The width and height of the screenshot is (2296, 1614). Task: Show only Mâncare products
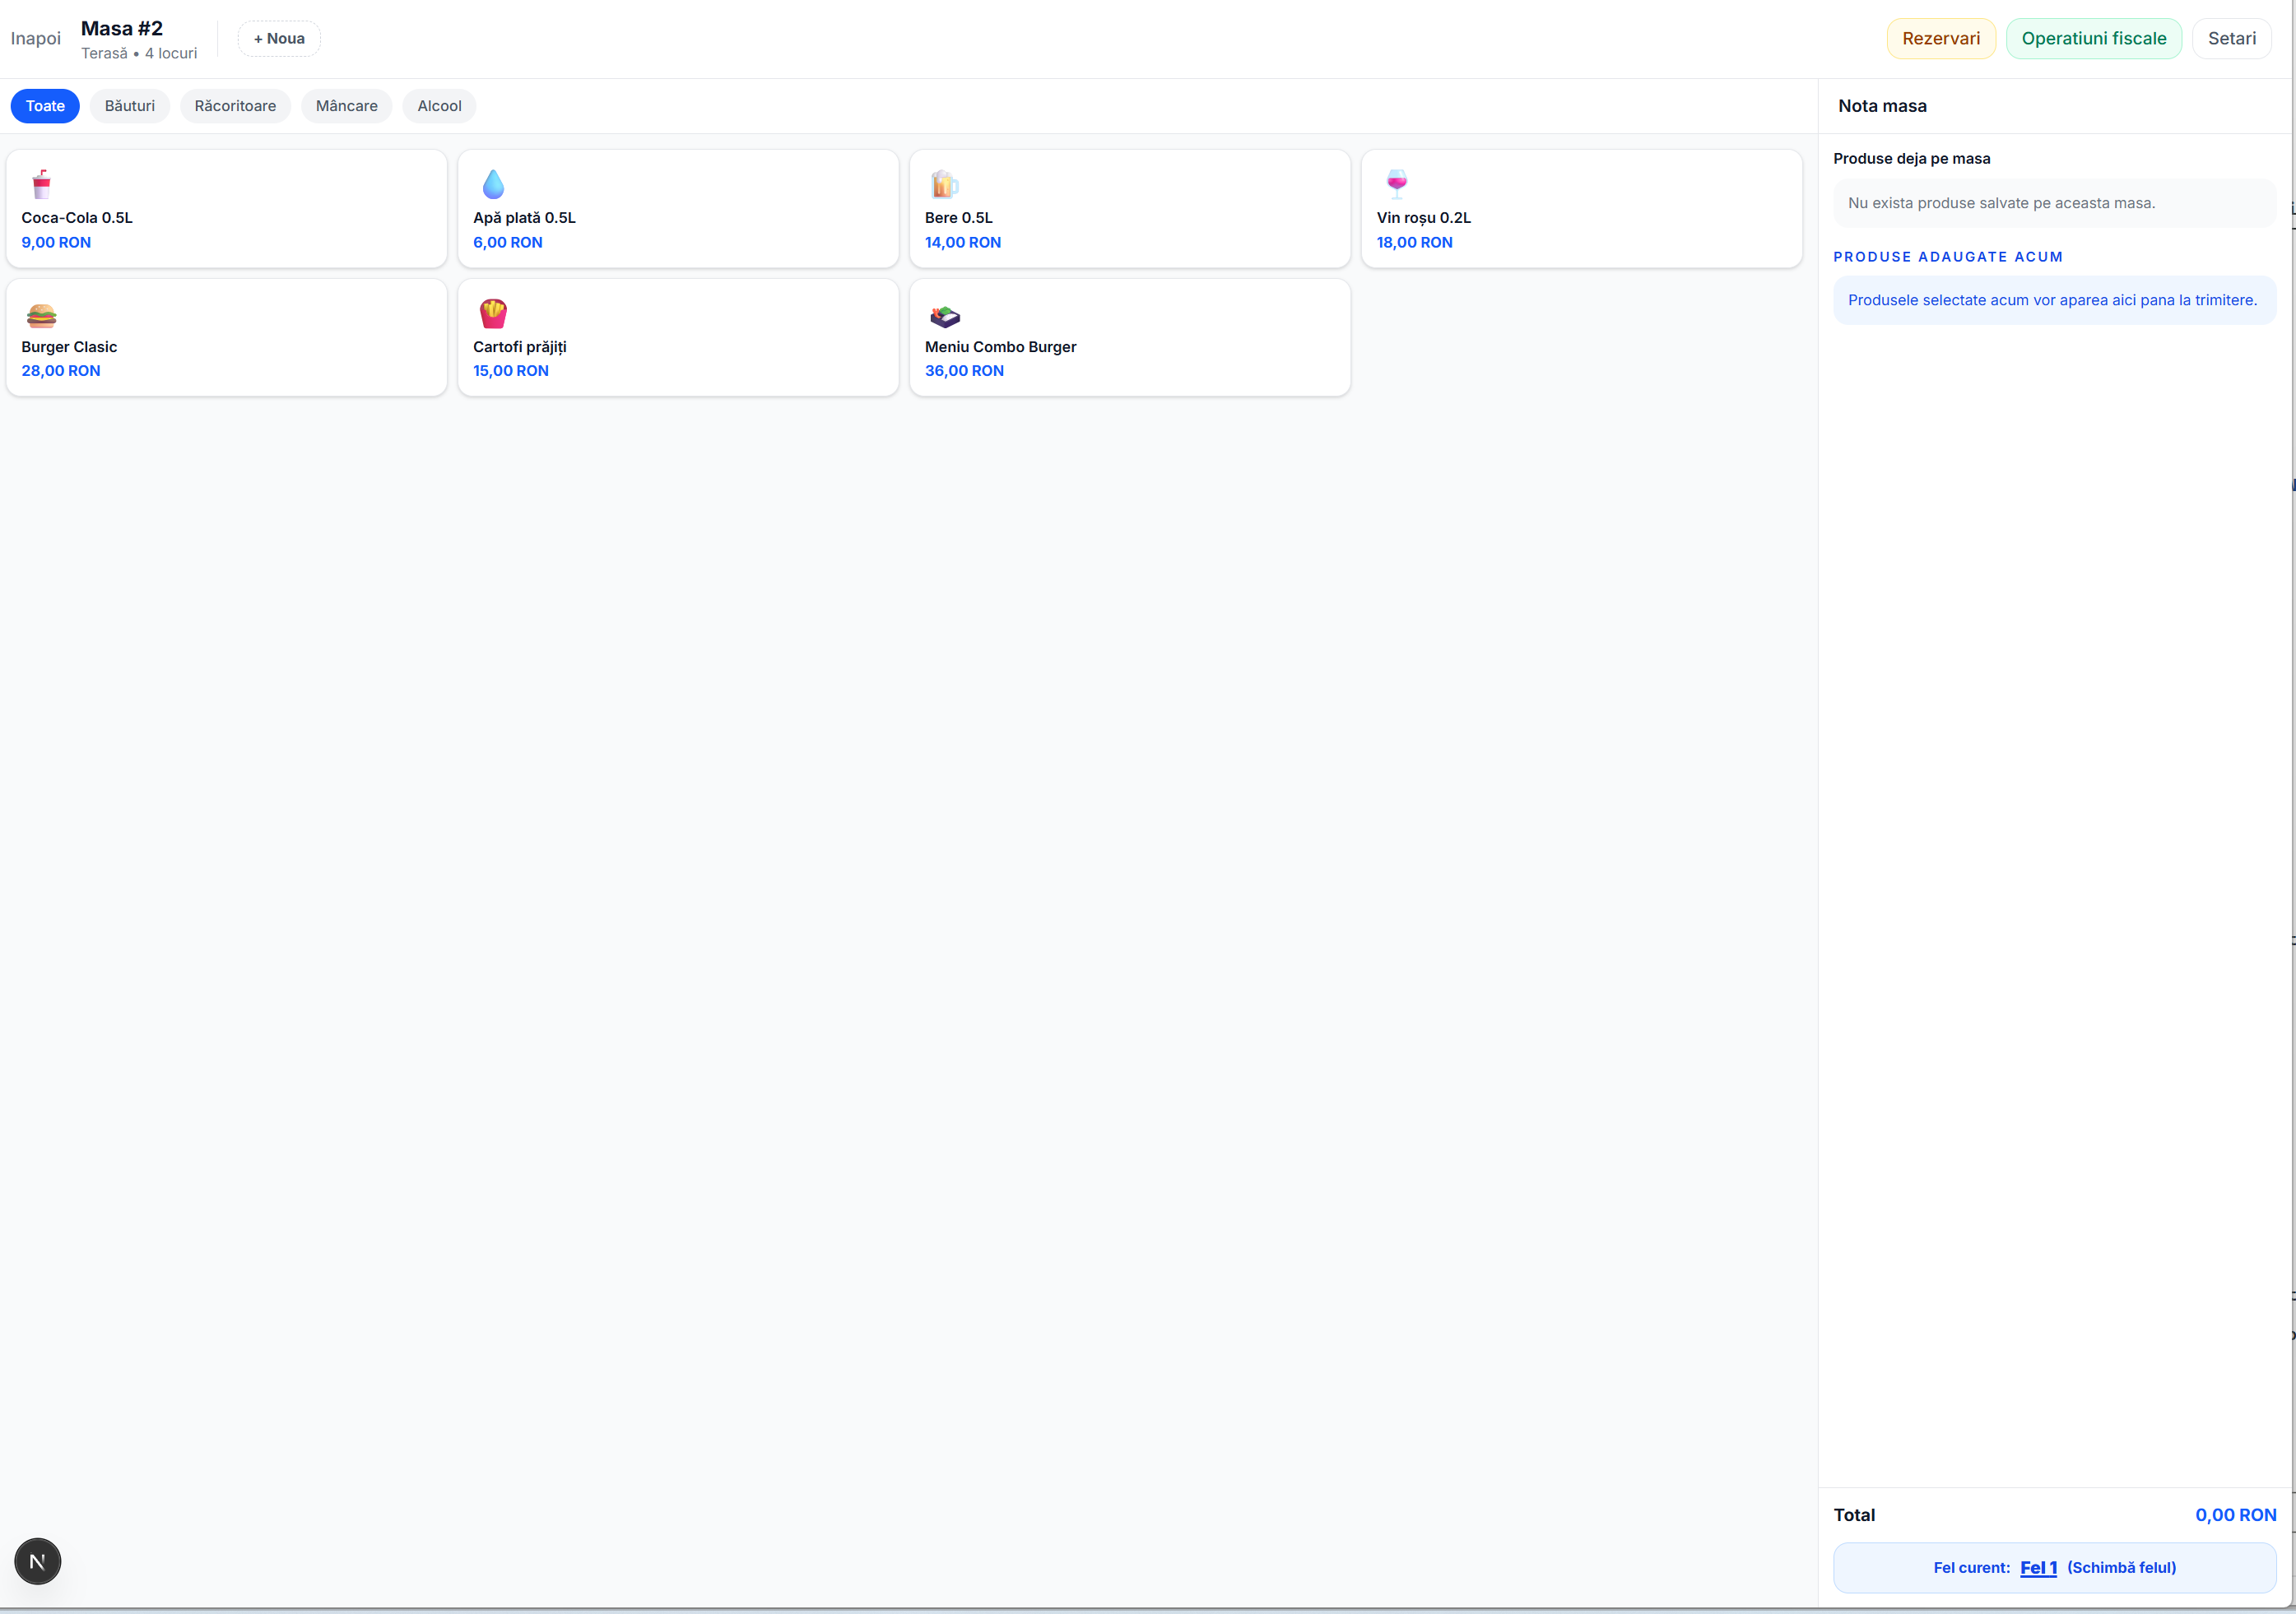pyautogui.click(x=347, y=106)
